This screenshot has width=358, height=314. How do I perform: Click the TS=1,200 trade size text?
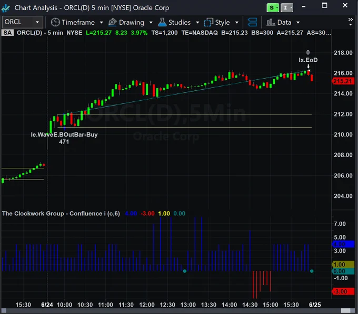[164, 33]
